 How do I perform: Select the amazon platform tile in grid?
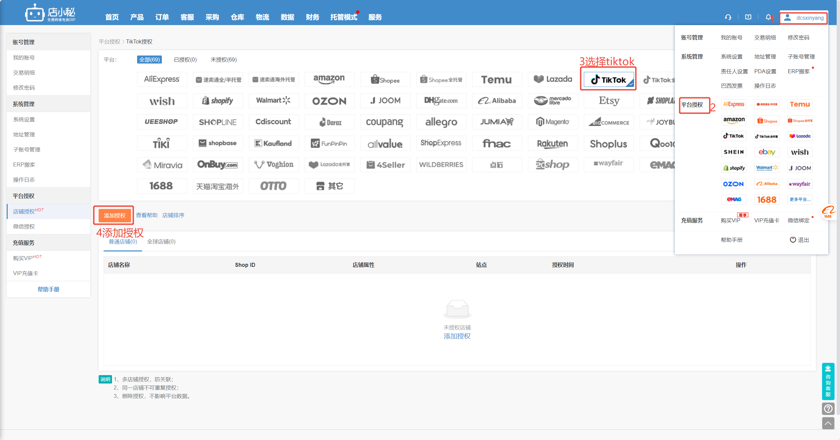[x=329, y=80]
